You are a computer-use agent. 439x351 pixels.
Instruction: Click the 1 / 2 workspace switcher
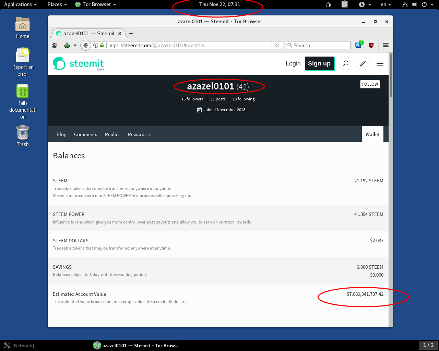tap(428, 345)
